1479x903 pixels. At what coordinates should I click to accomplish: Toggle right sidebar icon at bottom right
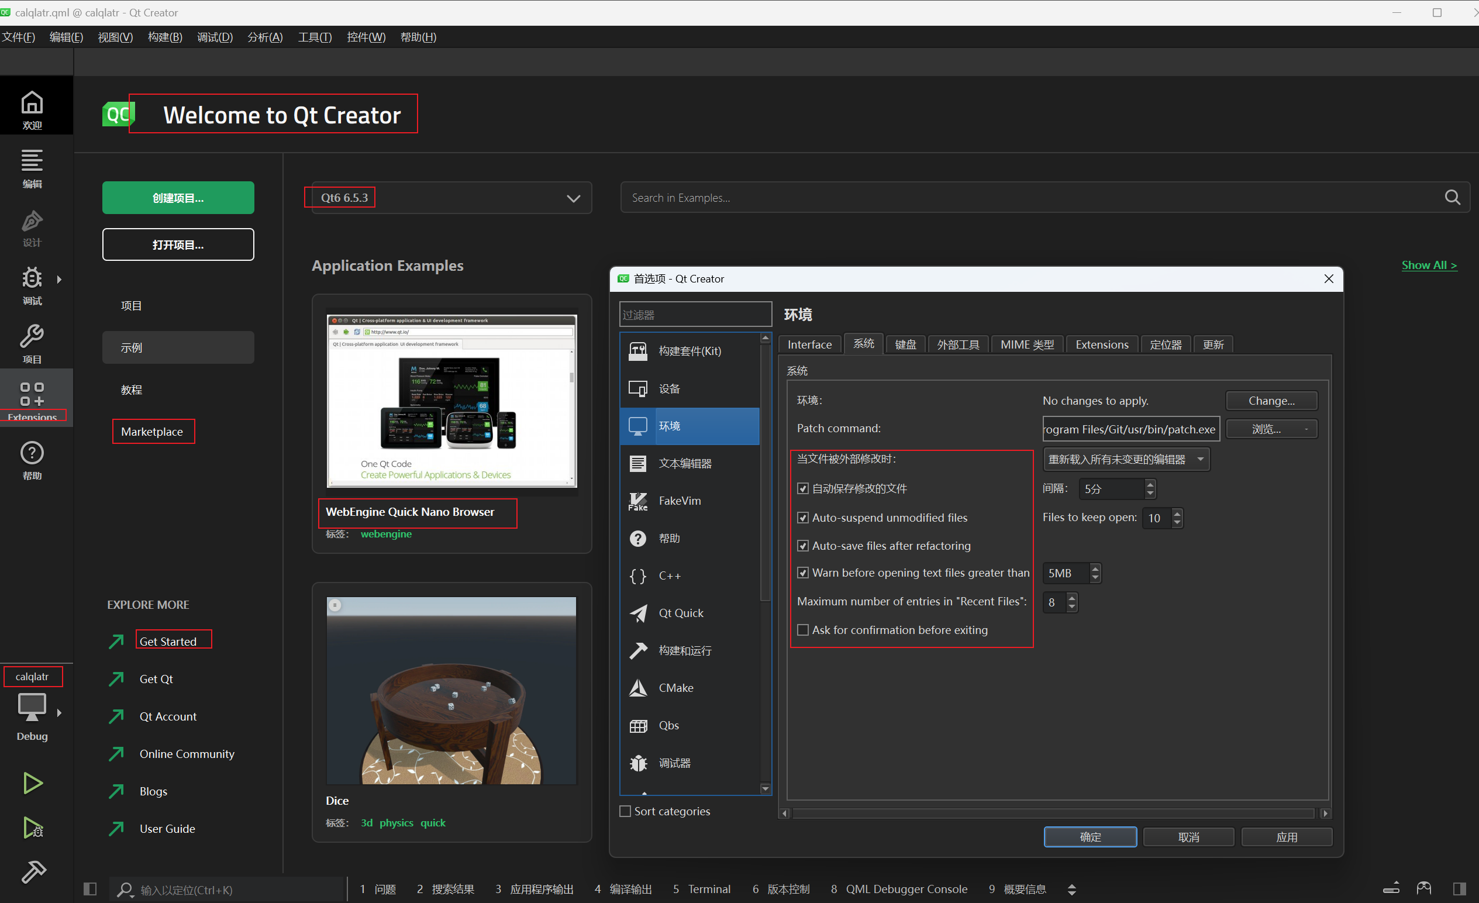click(1459, 888)
